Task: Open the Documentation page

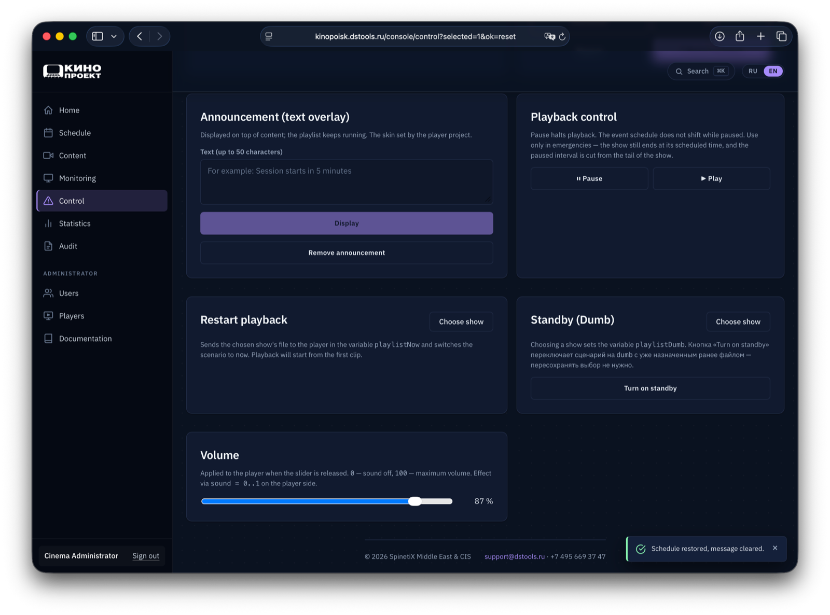Action: [x=102, y=339]
